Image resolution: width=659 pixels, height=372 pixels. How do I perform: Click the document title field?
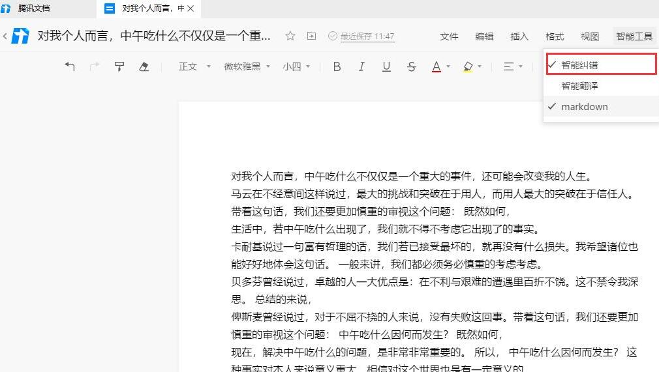point(154,36)
